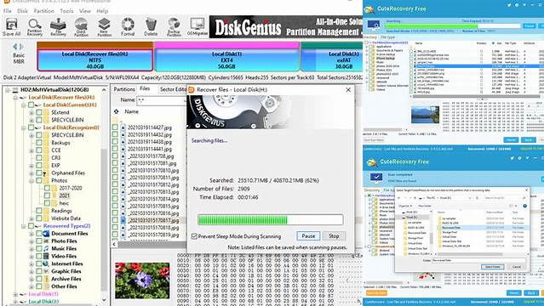Switch to the Sector Editor tab
Screen dimensions: 544x306
tap(173, 89)
